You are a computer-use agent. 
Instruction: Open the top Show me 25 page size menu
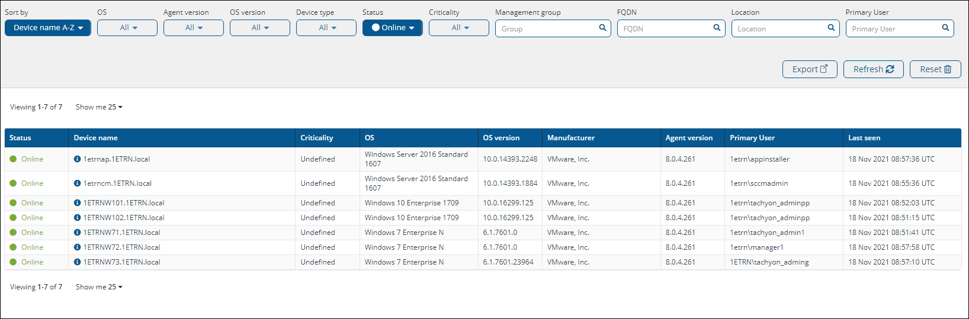[99, 107]
